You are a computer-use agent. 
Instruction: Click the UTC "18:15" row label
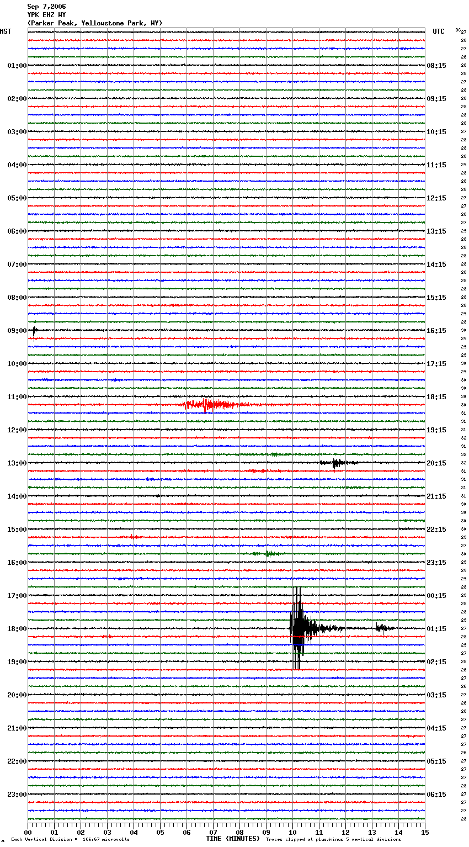click(436, 397)
